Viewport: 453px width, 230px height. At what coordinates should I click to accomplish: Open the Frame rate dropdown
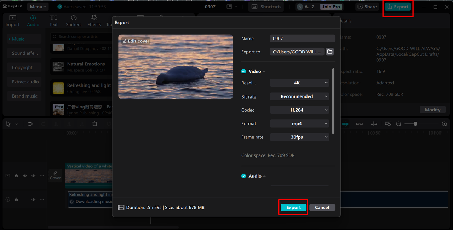[x=299, y=137]
